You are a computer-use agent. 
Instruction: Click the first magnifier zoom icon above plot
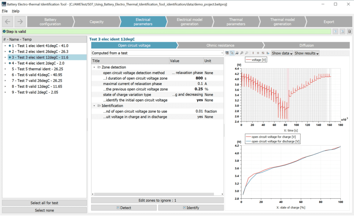[x=237, y=53]
